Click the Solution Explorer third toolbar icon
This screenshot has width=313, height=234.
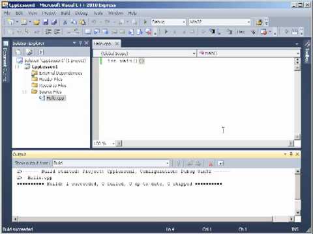point(40,52)
